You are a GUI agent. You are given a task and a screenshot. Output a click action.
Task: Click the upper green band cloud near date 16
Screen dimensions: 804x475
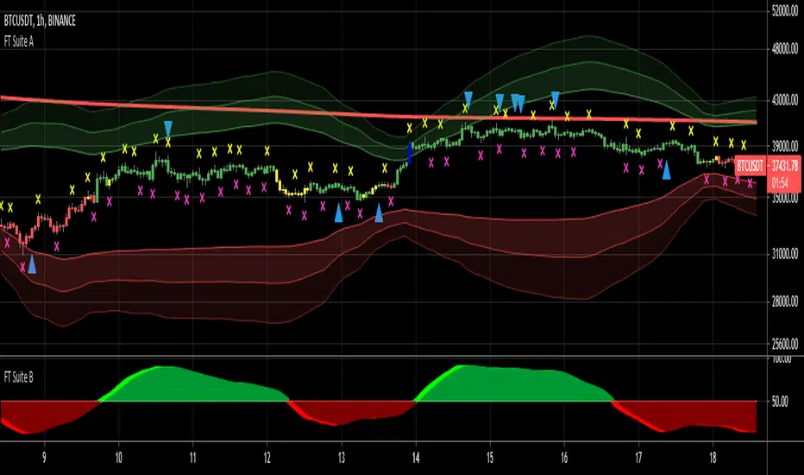tap(564, 66)
